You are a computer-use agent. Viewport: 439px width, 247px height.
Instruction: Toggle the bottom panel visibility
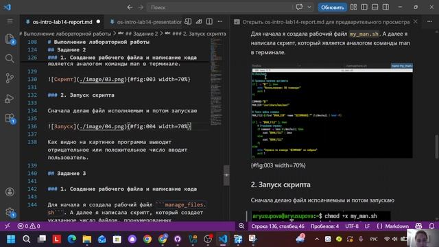coord(375,8)
